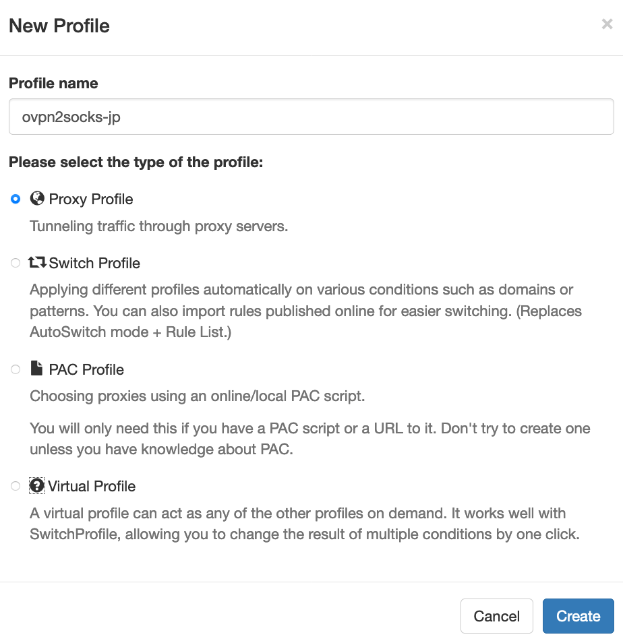
Task: Click the "Choosing proxies using an online/local PAC script" text
Action: pos(198,396)
